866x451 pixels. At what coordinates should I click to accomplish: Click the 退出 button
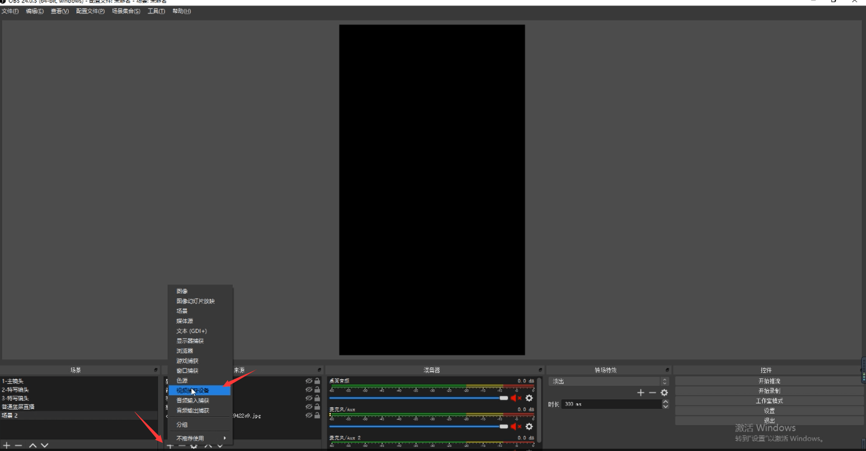[769, 421]
